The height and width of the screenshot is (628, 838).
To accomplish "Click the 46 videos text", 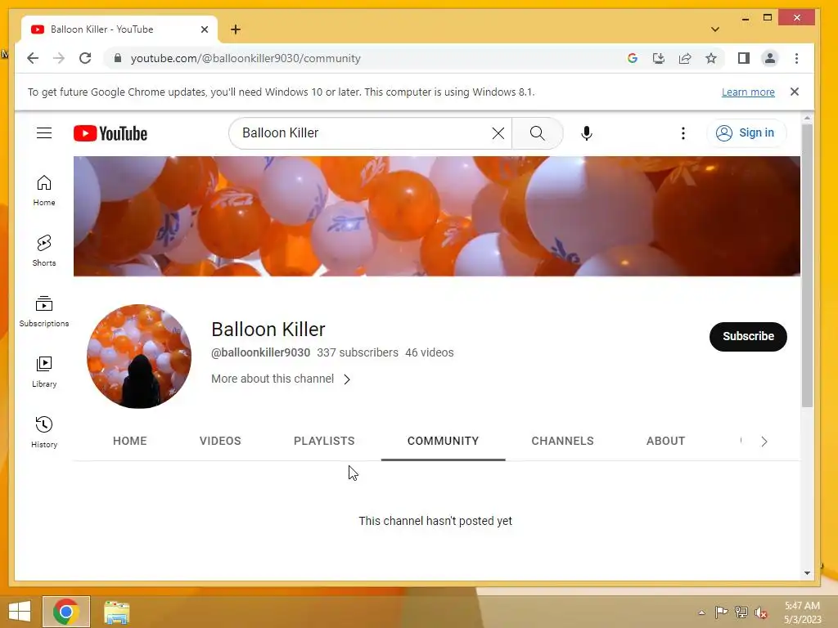I will (429, 352).
